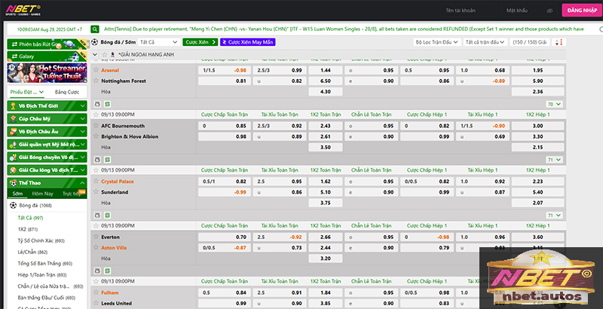Switch to the Hôm Nay tab
The image size is (603, 309).
pyautogui.click(x=42, y=194)
